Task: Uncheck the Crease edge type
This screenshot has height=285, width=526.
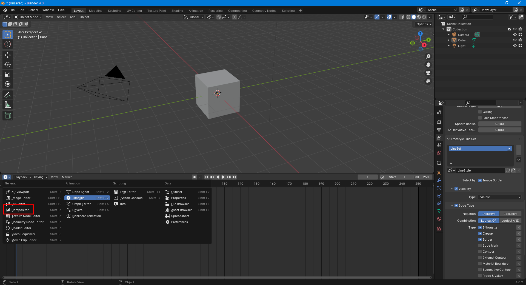Action: [x=480, y=233]
